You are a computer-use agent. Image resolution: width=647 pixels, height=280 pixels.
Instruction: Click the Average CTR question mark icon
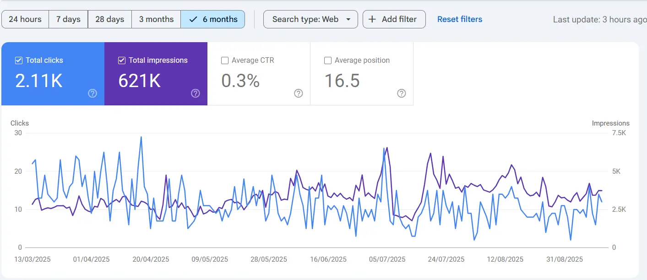click(x=299, y=93)
